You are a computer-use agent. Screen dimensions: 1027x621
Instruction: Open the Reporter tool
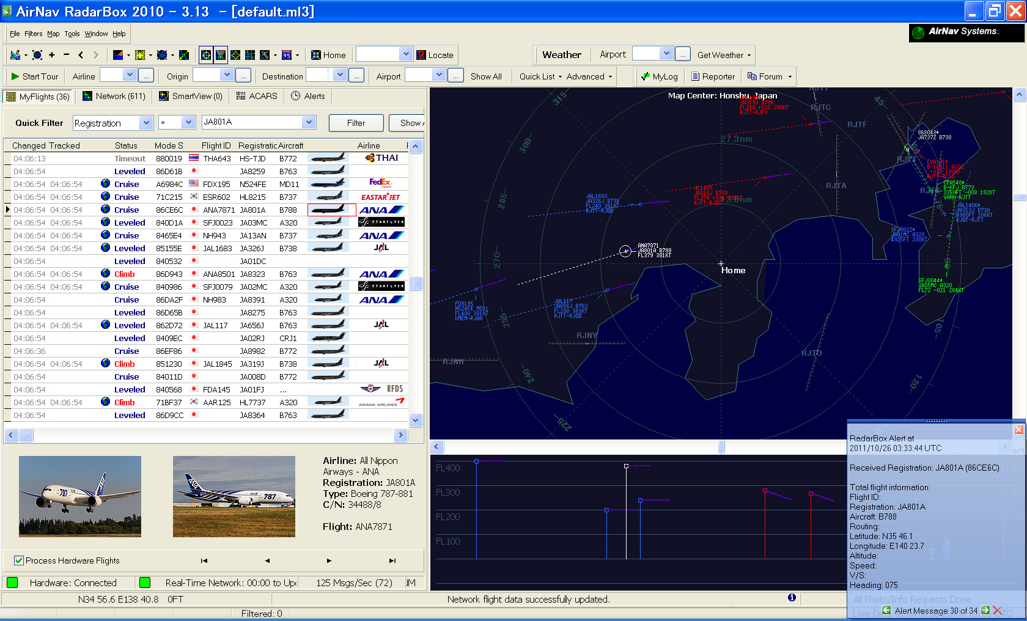pos(713,76)
